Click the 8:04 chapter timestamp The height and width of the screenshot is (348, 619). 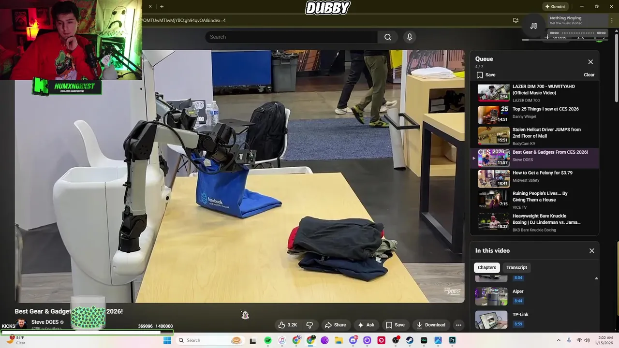pos(518,278)
